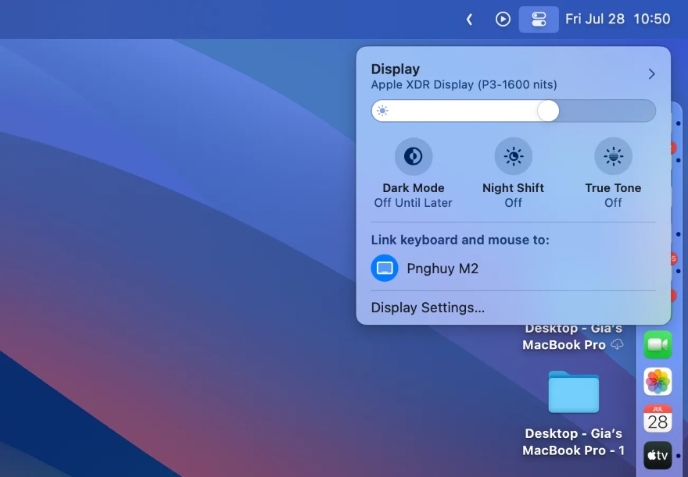
Task: Click the sun icon on the brightness slider
Action: (x=384, y=110)
